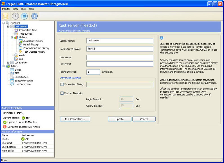Enable the Connection String checkbox

(62, 84)
